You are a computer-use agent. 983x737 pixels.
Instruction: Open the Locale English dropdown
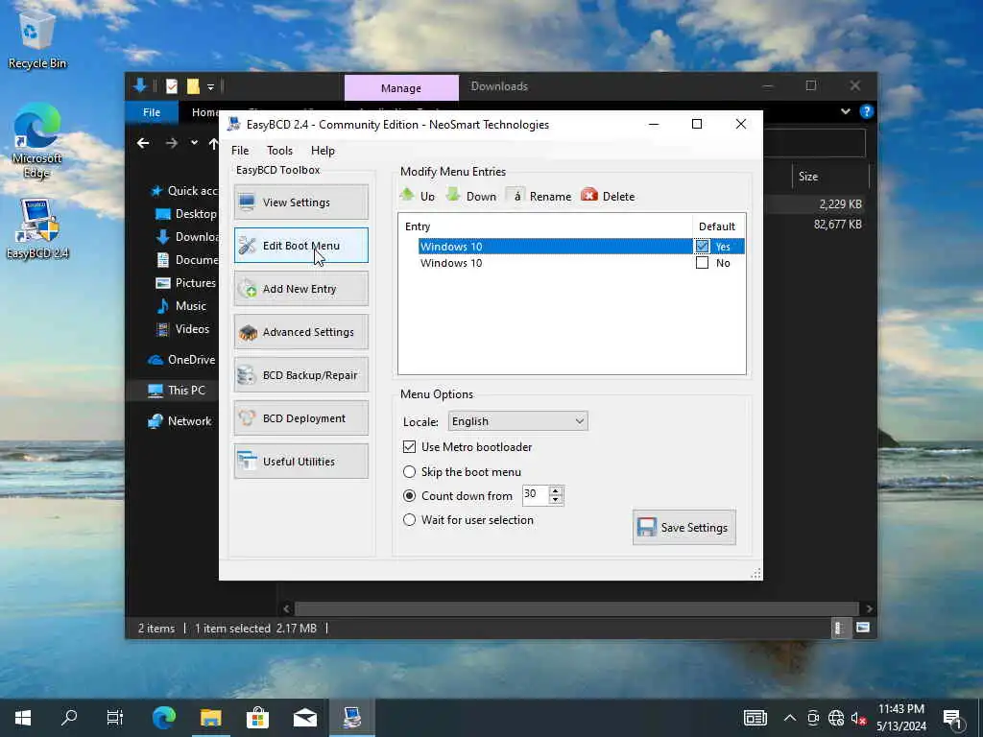coord(517,421)
